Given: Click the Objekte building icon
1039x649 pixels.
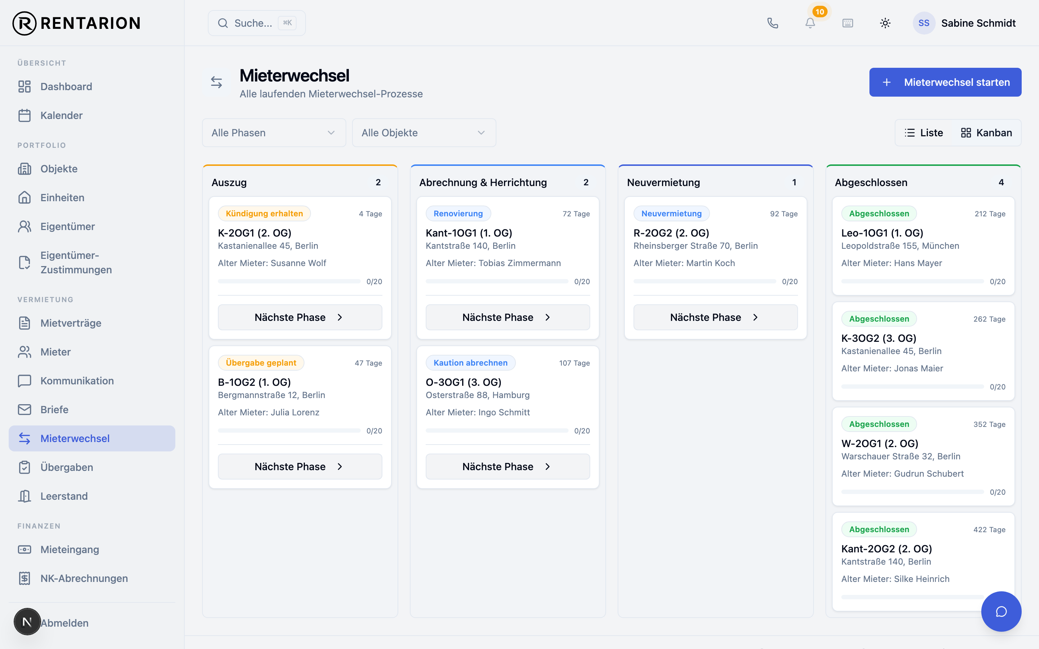Looking at the screenshot, I should pyautogui.click(x=25, y=169).
